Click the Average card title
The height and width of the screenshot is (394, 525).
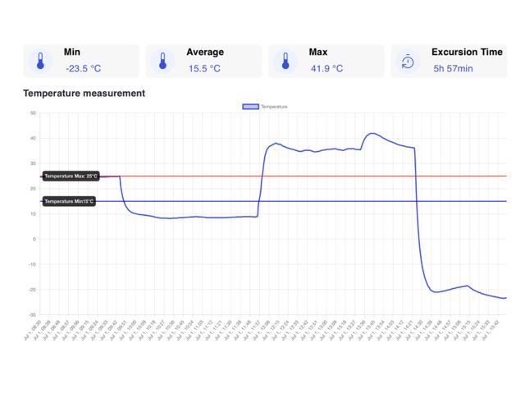tap(204, 52)
